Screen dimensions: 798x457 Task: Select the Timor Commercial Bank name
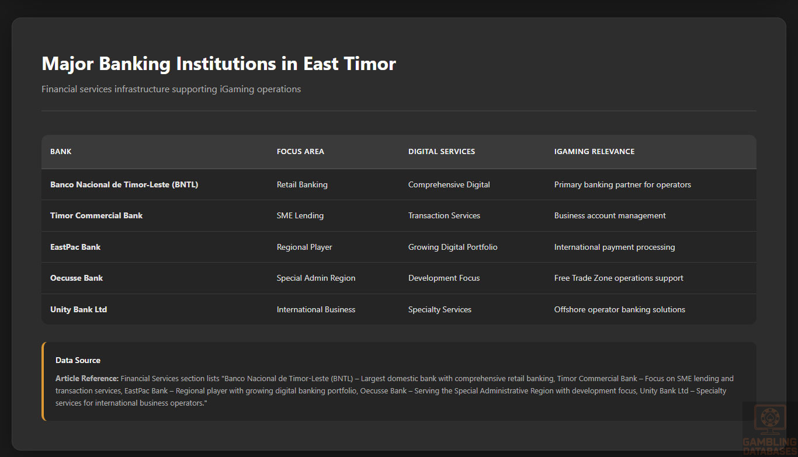(96, 215)
